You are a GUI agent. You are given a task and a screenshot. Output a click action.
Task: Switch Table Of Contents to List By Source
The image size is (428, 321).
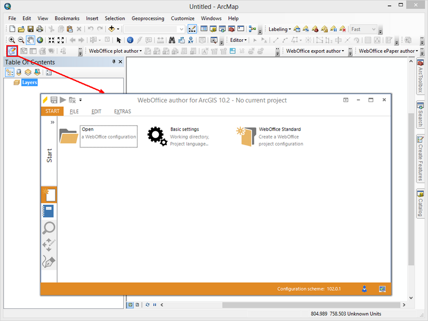pos(18,72)
